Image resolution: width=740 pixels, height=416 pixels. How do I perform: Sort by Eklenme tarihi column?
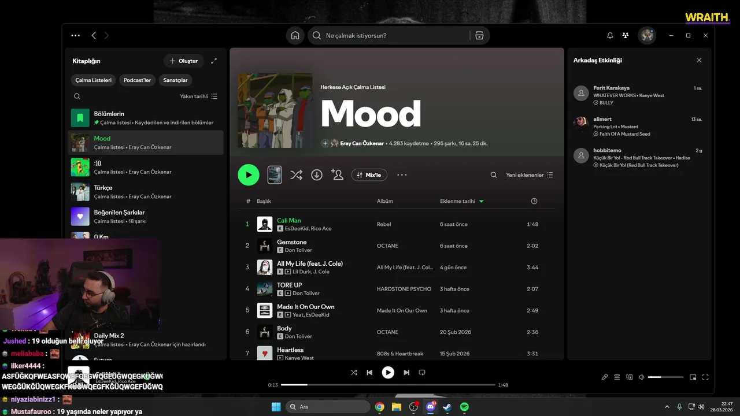click(x=462, y=201)
